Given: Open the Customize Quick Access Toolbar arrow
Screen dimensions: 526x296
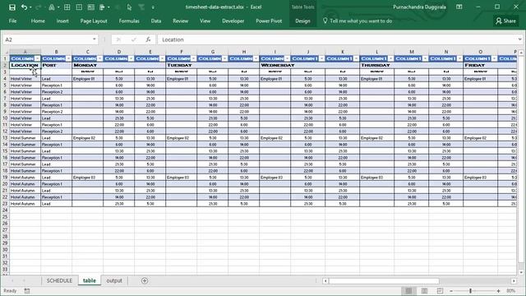Looking at the screenshot, I should point(153,7).
